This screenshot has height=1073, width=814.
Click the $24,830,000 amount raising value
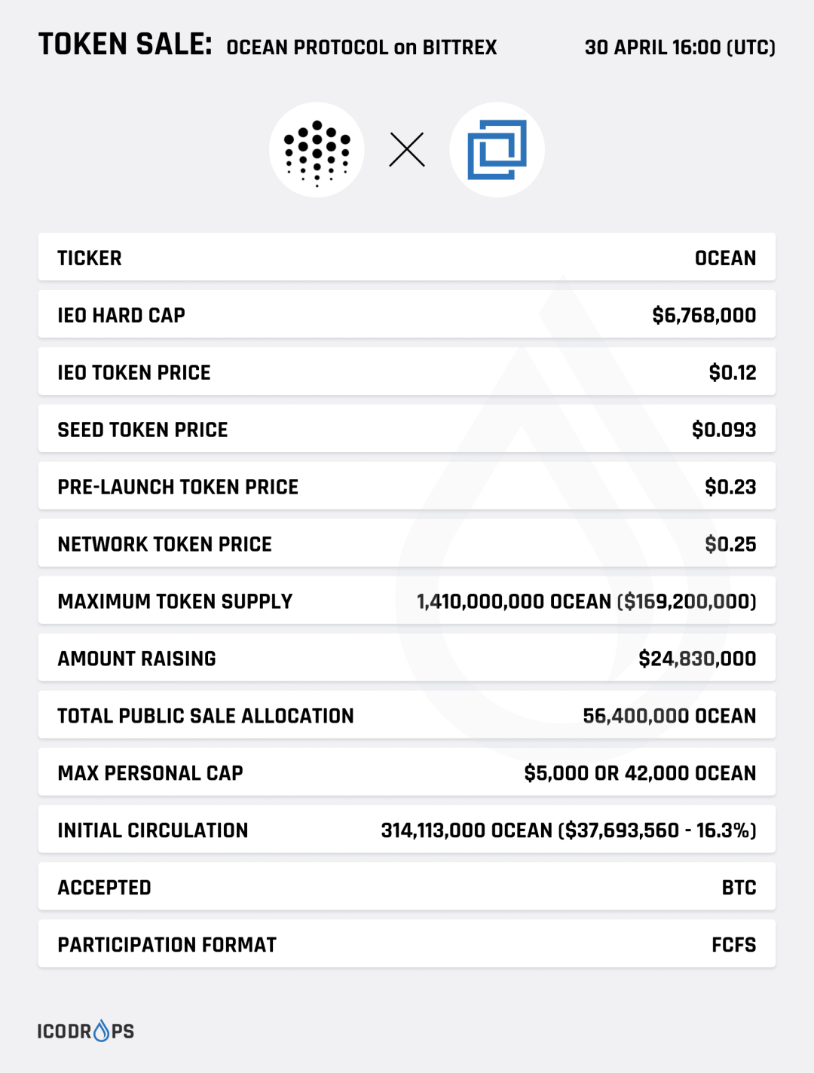click(697, 659)
